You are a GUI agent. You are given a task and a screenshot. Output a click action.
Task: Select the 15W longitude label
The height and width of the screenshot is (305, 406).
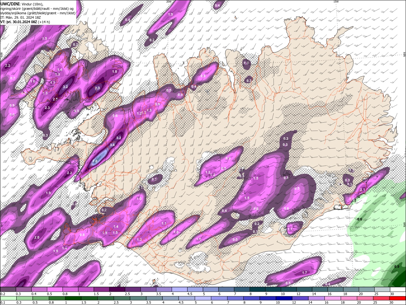point(336,2)
